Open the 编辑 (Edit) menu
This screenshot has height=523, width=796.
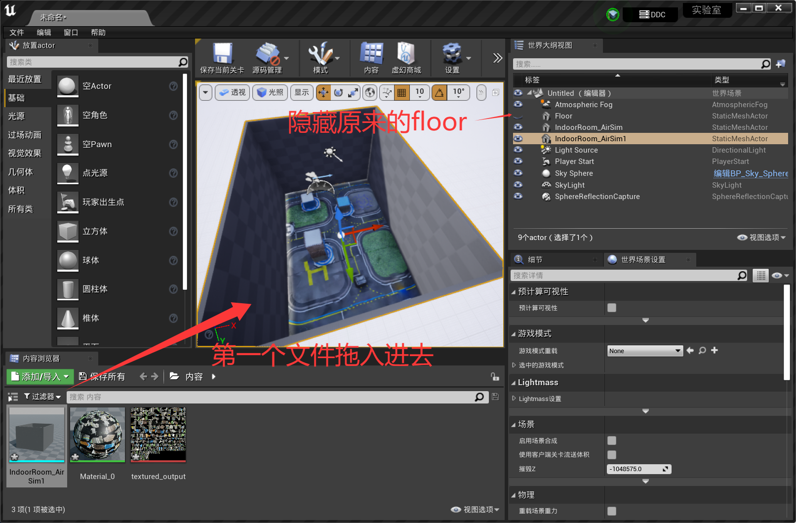click(44, 33)
